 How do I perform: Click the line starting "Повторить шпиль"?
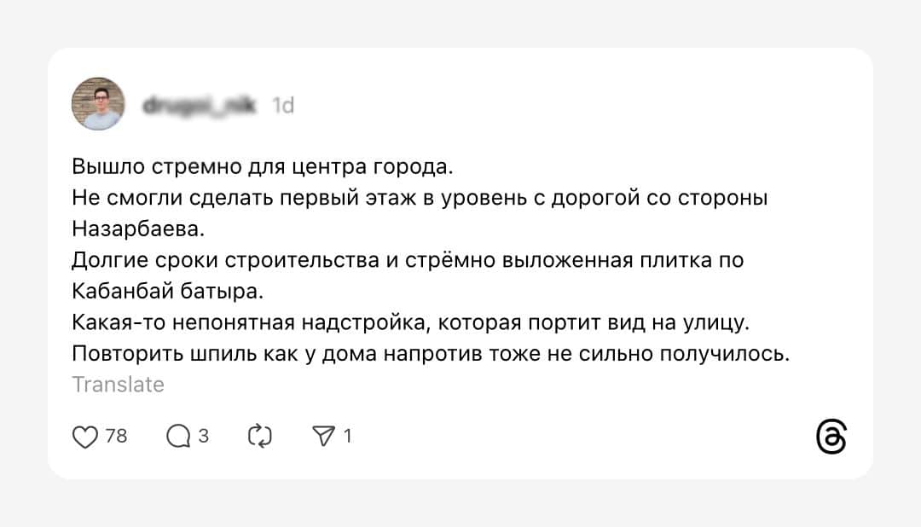coord(431,354)
